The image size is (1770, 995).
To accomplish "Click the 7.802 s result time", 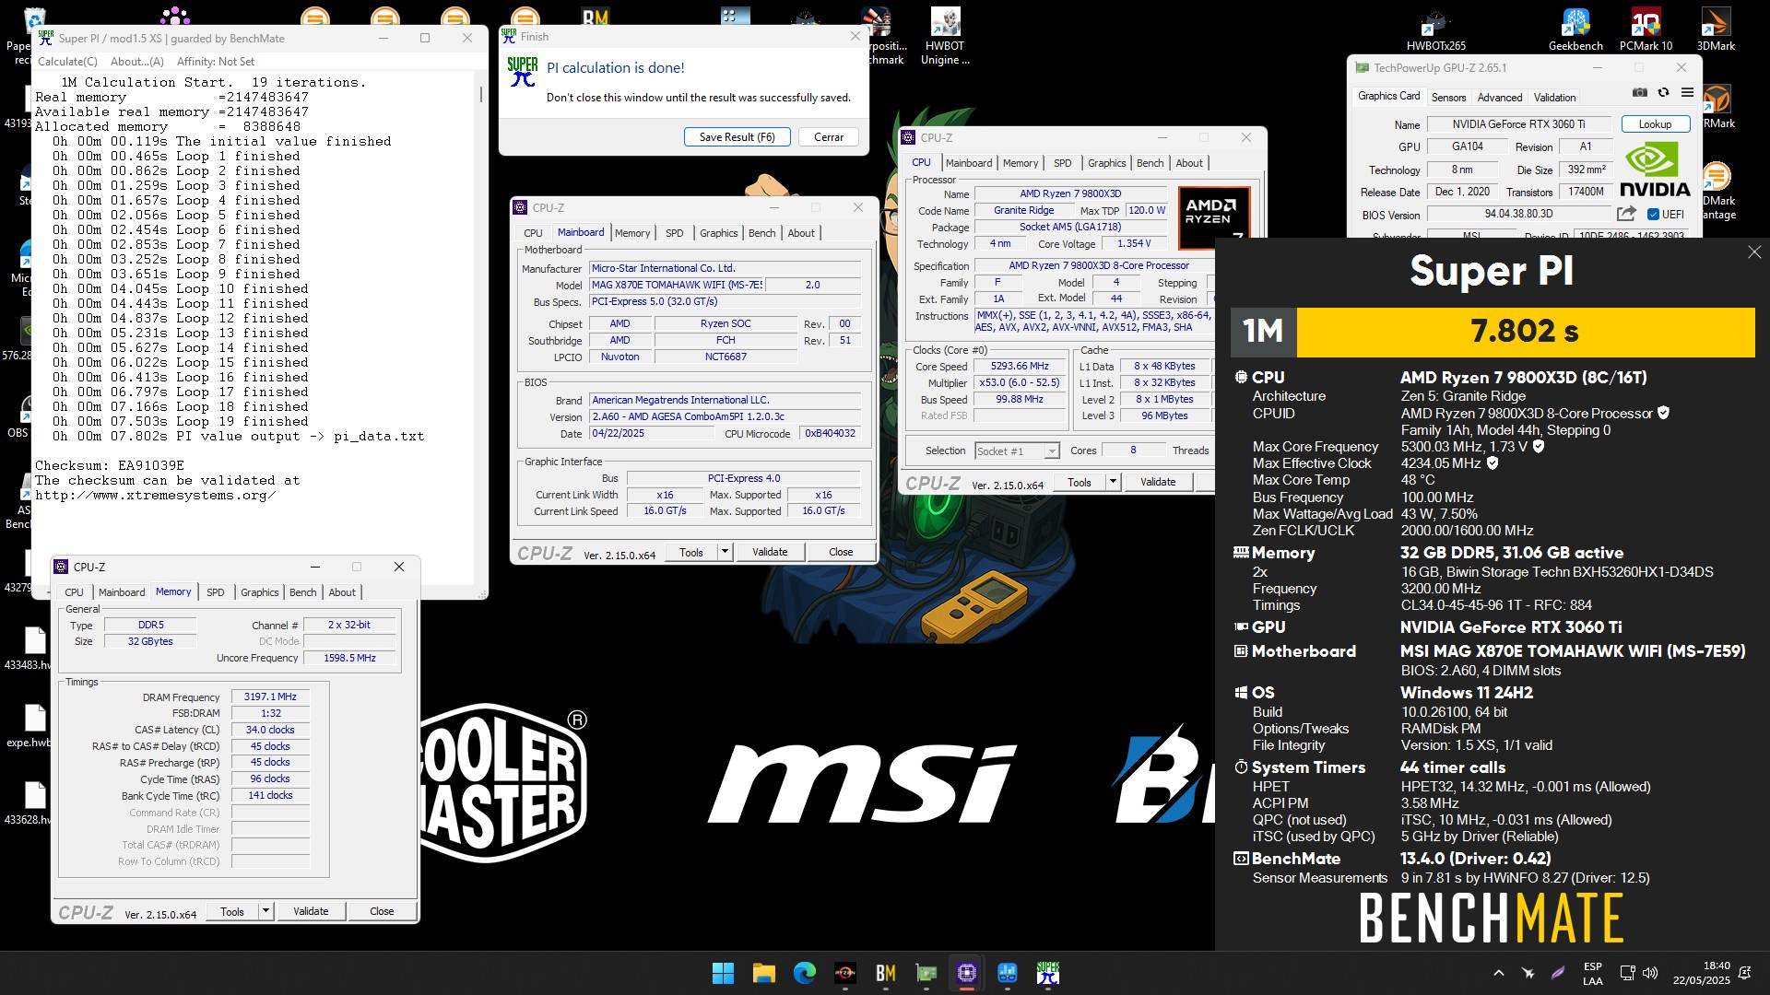I will point(1525,331).
